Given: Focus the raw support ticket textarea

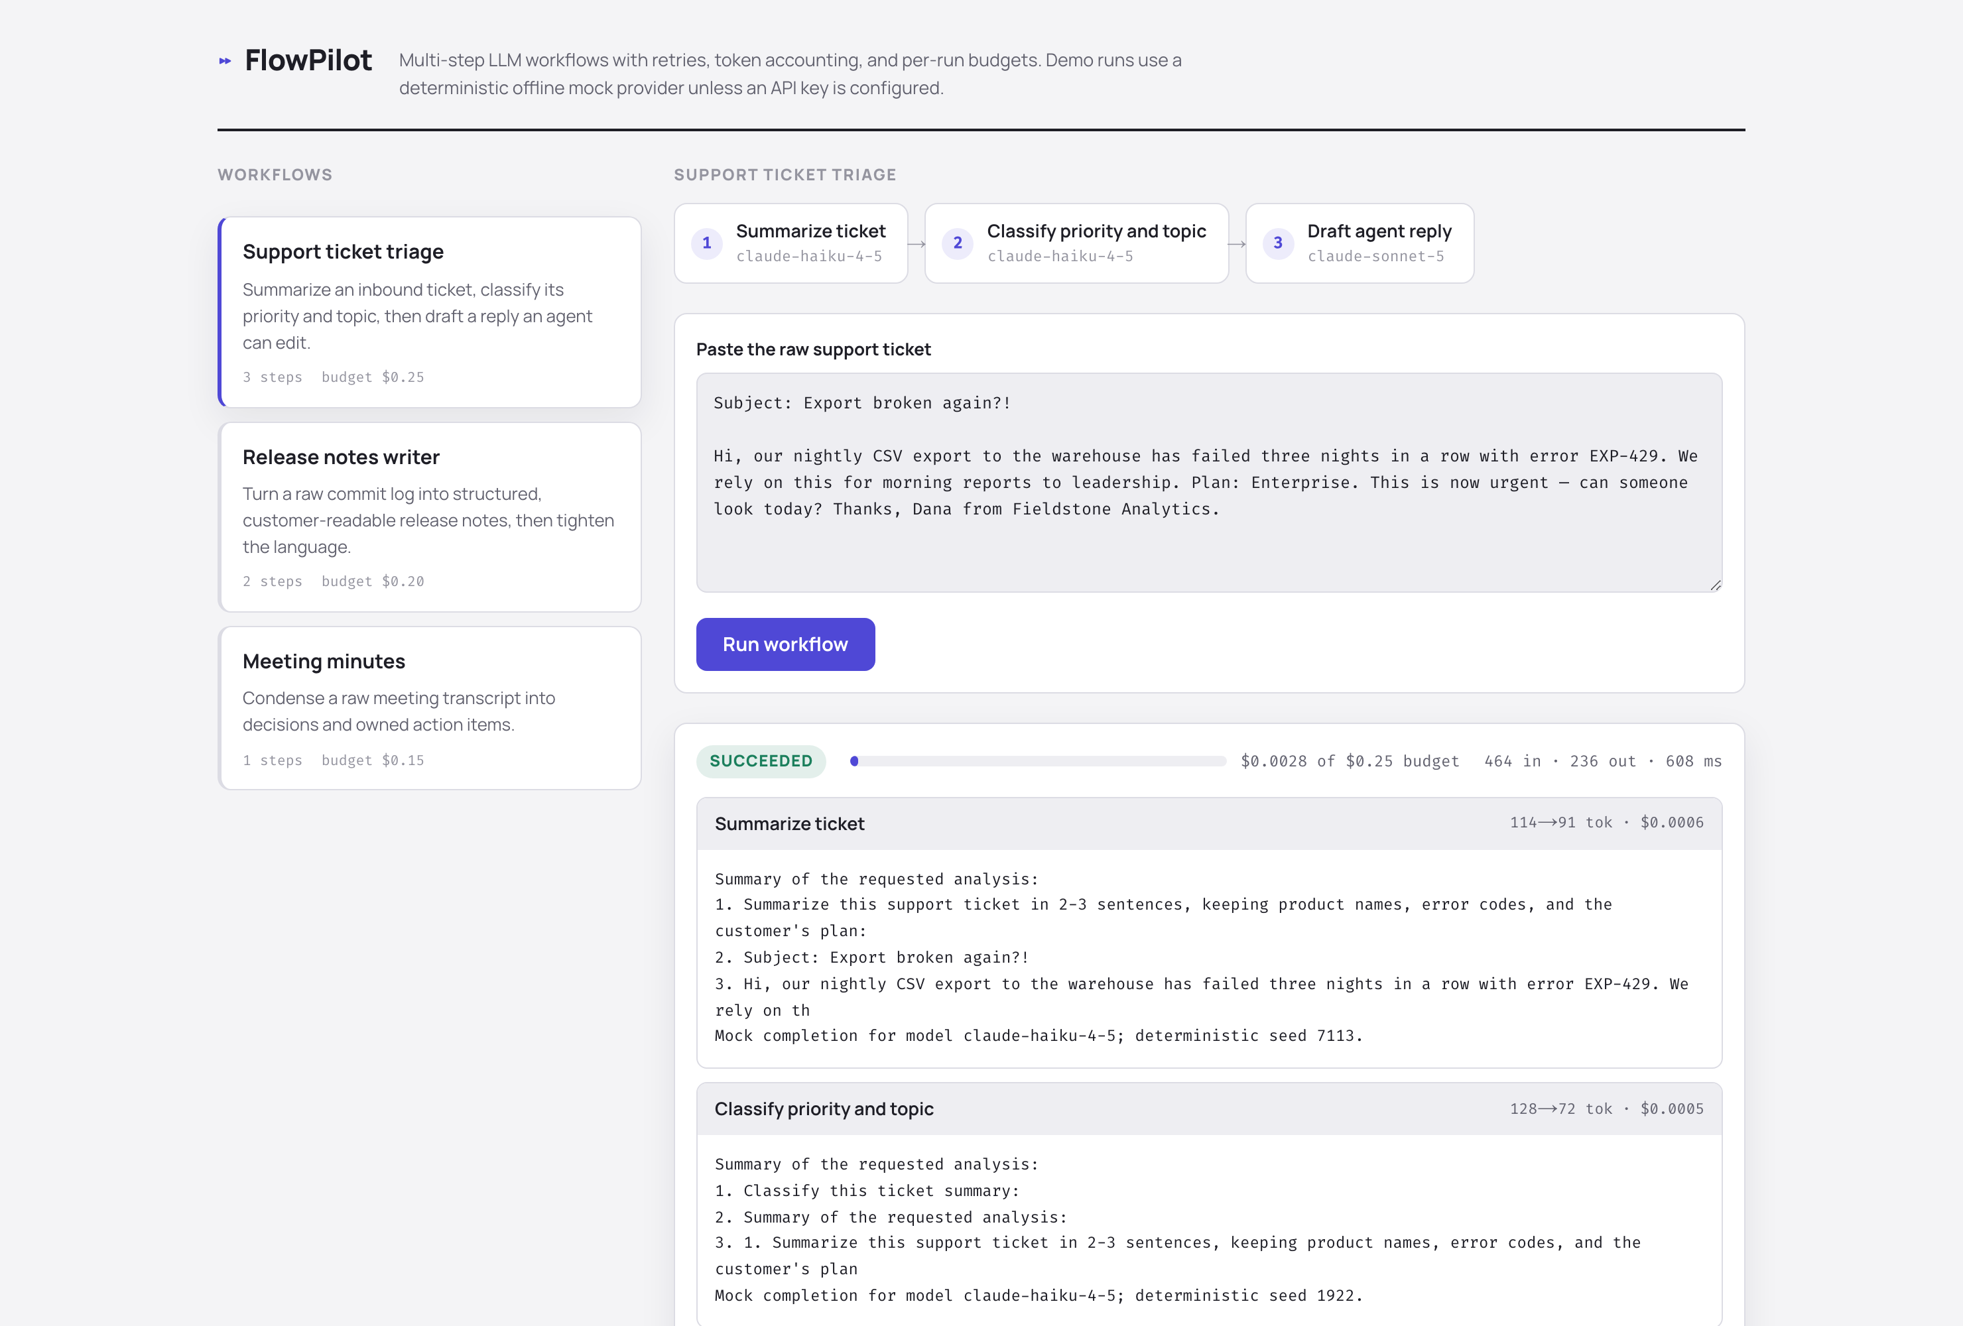Looking at the screenshot, I should [x=1209, y=482].
